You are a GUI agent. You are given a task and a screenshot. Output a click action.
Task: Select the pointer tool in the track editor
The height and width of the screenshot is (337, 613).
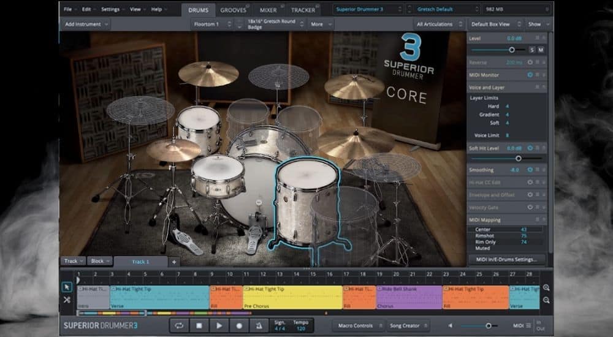coord(67,287)
